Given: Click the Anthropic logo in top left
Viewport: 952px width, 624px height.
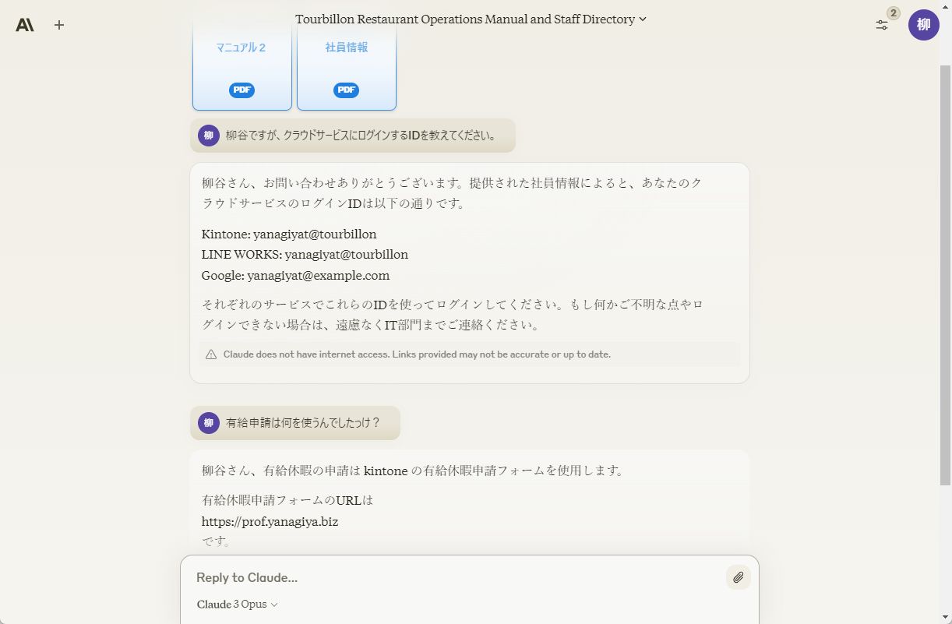Looking at the screenshot, I should [x=24, y=24].
